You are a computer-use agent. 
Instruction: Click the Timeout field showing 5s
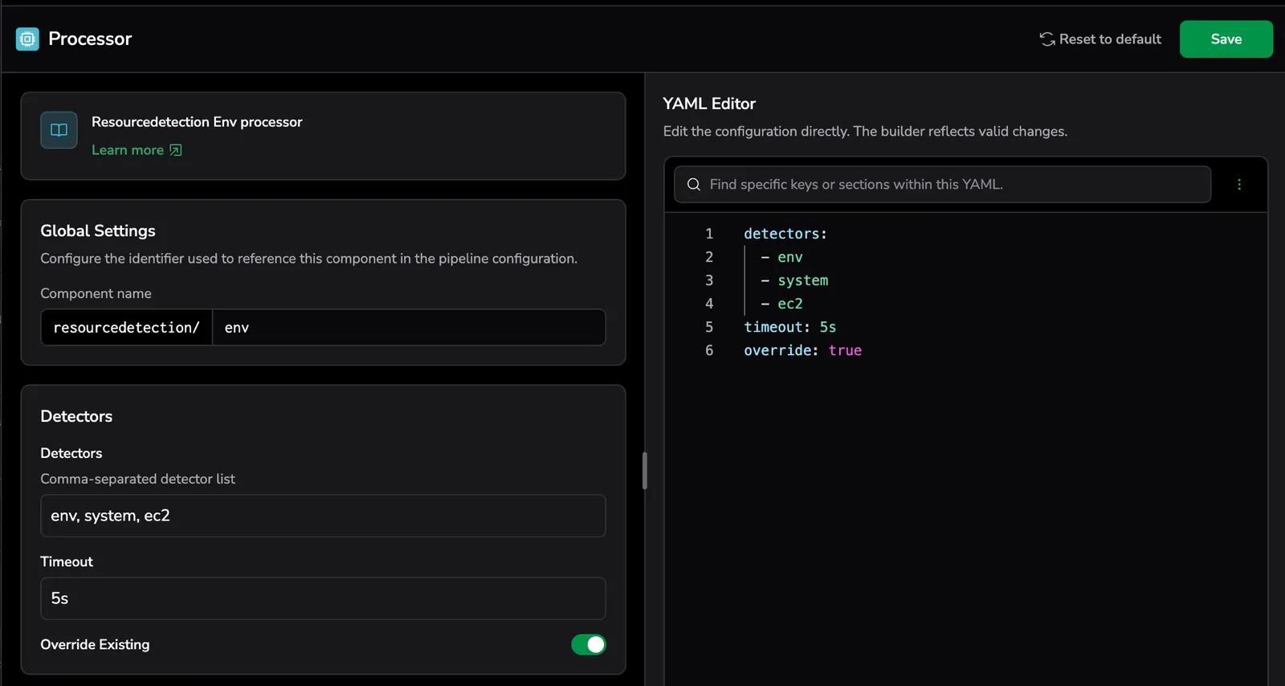coord(323,598)
